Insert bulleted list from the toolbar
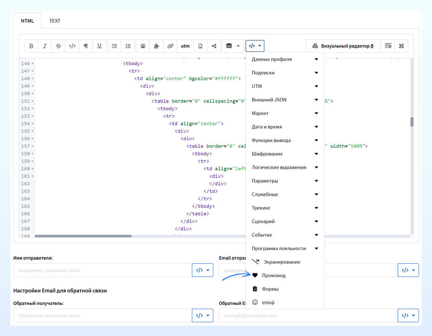 (x=115, y=46)
